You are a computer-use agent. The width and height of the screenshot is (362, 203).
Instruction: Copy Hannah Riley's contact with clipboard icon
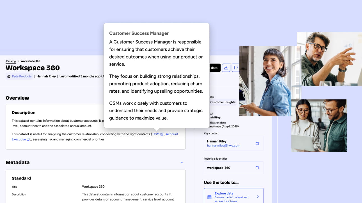[x=257, y=143]
